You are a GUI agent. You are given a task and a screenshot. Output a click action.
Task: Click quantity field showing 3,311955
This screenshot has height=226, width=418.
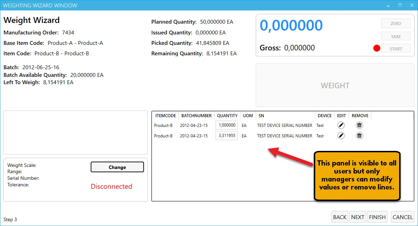(226, 136)
